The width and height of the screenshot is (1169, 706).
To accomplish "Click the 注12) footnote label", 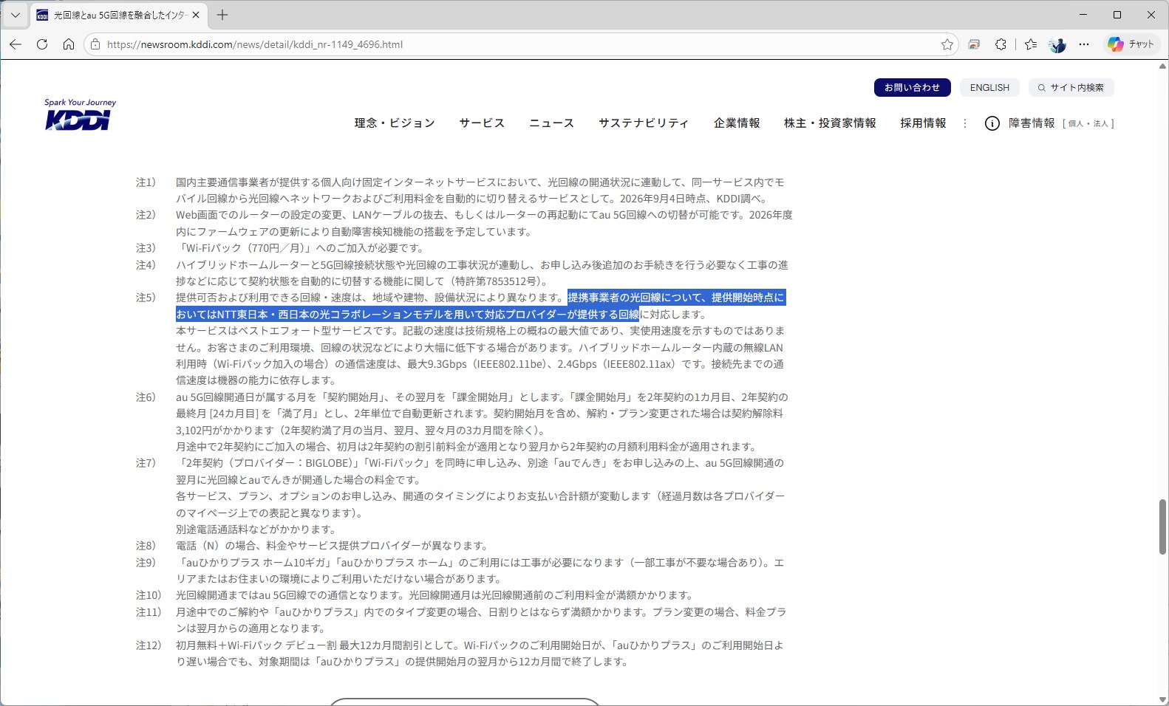I will pos(149,645).
